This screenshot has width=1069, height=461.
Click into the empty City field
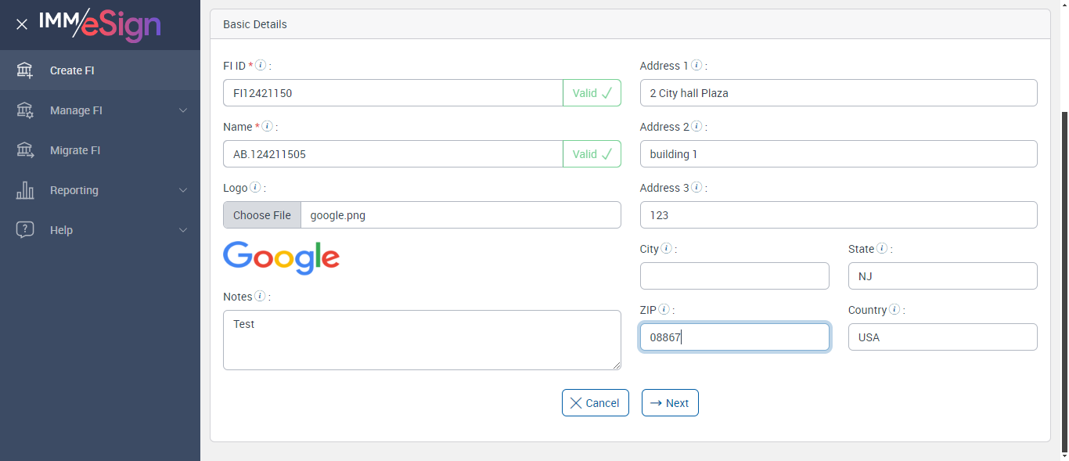pyautogui.click(x=734, y=276)
